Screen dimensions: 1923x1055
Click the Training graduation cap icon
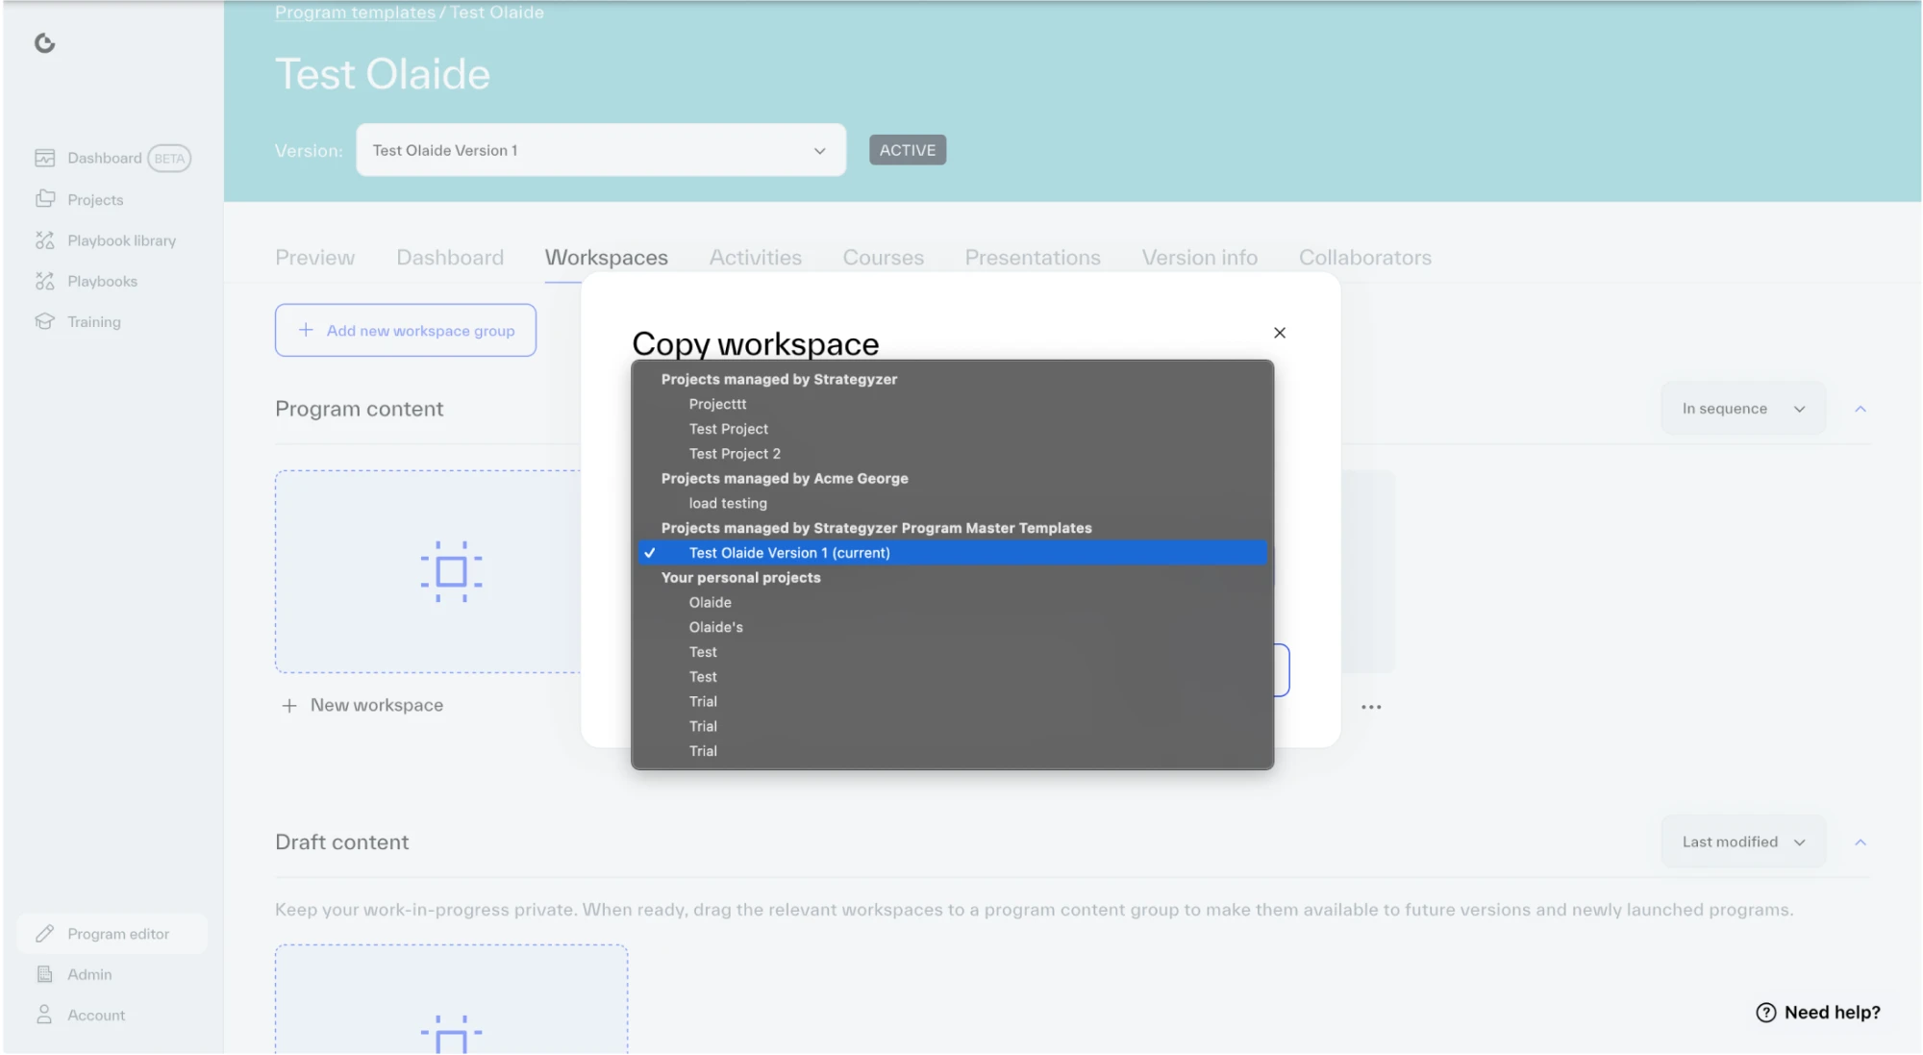(x=44, y=321)
